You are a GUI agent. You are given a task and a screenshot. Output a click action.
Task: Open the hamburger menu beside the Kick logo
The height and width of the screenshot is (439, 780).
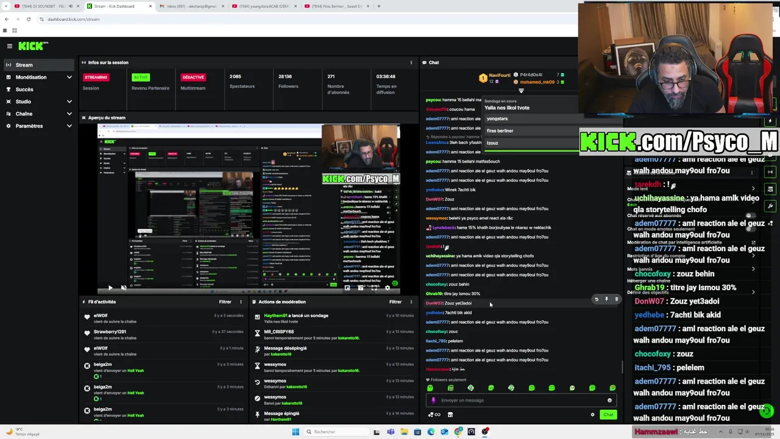click(9, 46)
